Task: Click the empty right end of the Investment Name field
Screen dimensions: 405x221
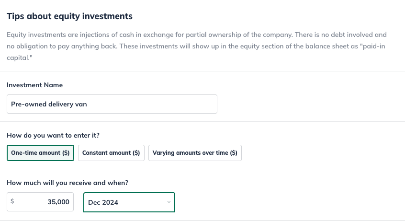Action: pos(191,104)
